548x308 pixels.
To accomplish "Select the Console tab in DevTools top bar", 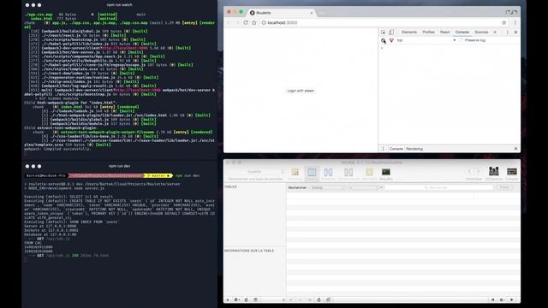I will click(462, 33).
